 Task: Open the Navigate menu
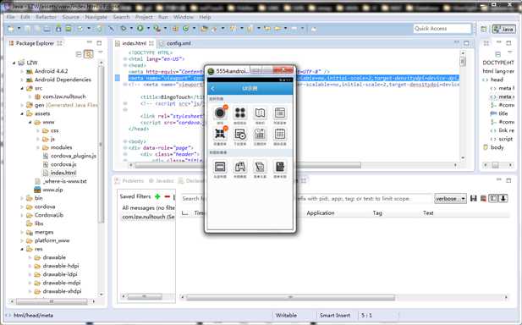(96, 17)
